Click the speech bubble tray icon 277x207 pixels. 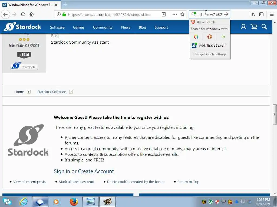click(223, 201)
